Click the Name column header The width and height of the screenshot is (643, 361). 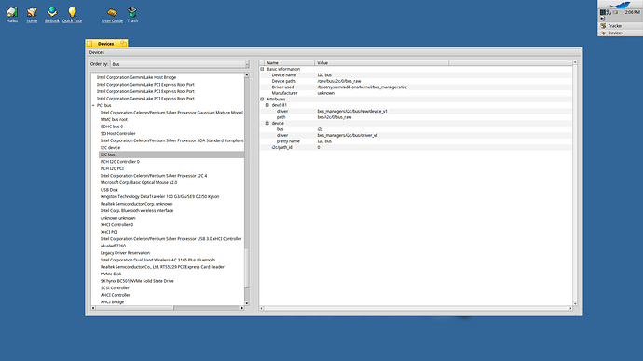pos(289,63)
